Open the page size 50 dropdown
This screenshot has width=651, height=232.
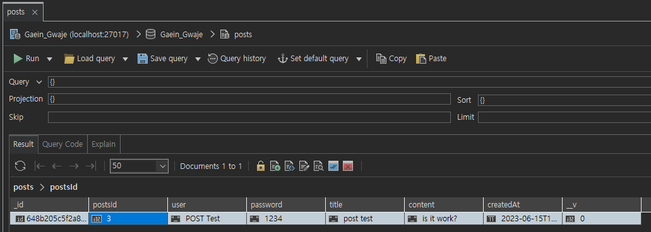click(x=139, y=166)
